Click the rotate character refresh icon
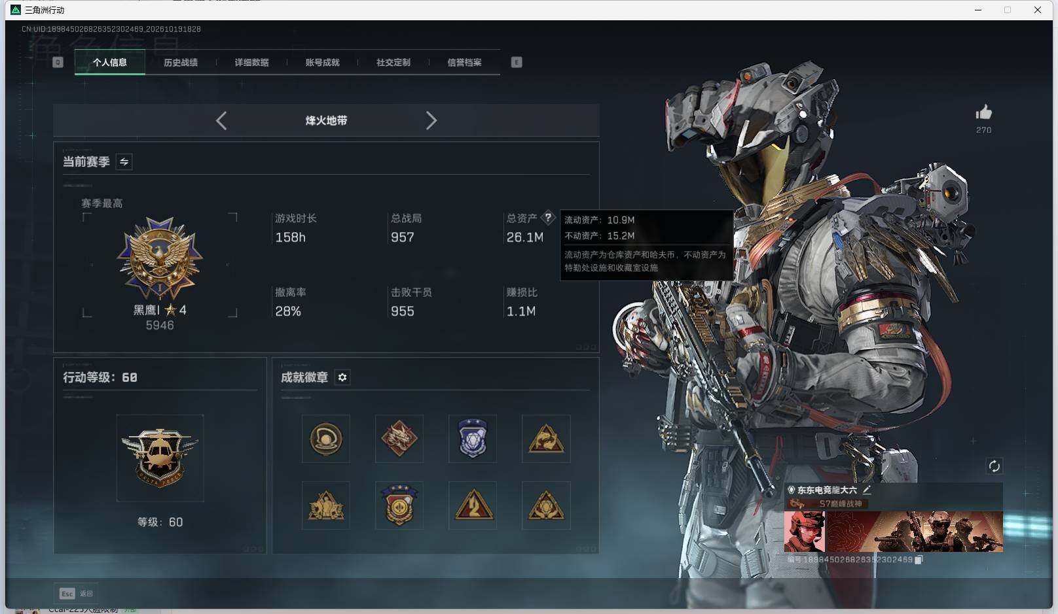The width and height of the screenshot is (1058, 614). (994, 466)
